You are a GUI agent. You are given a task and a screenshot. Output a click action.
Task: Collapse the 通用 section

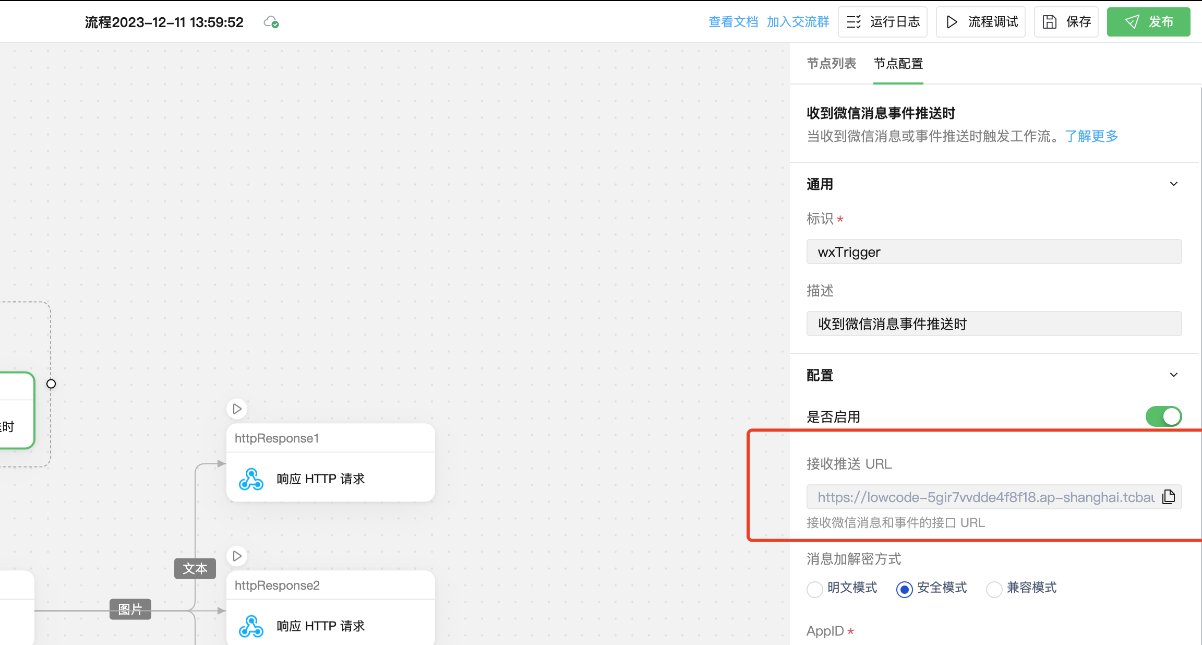tap(1173, 184)
